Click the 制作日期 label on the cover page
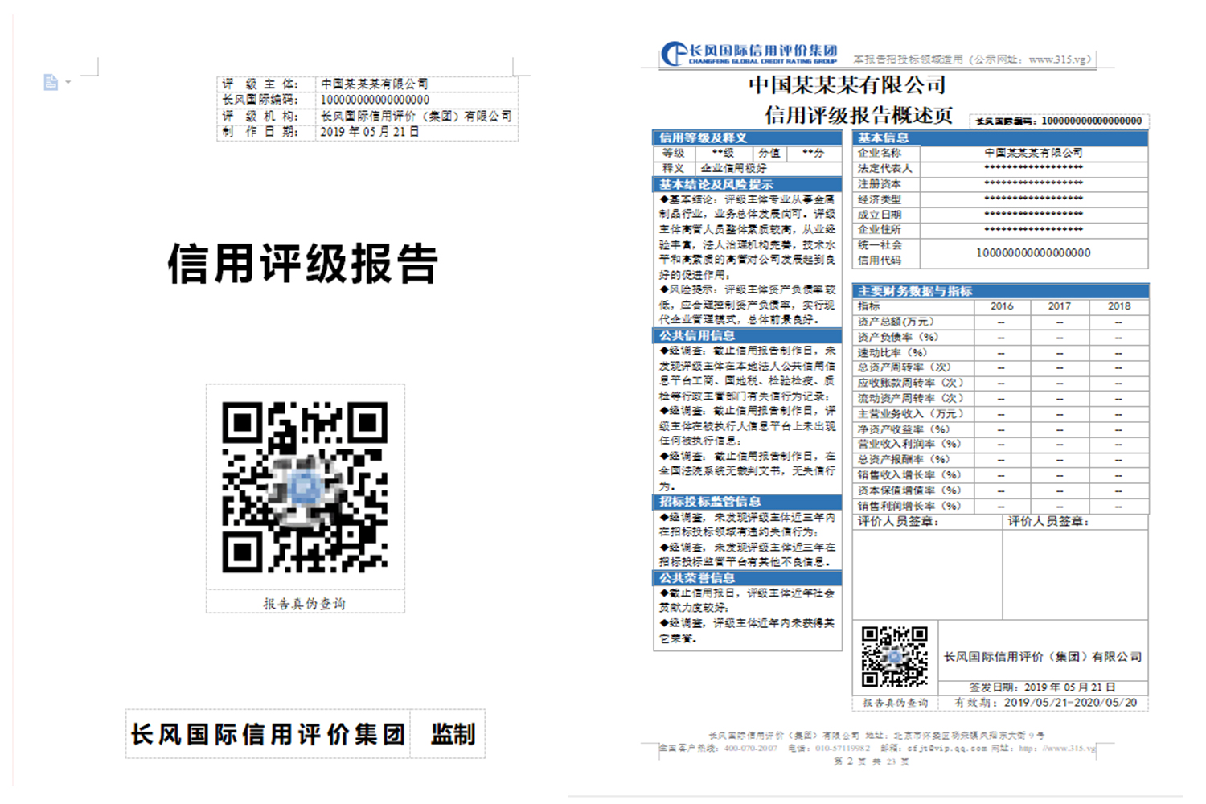This screenshot has width=1206, height=804. tap(260, 132)
